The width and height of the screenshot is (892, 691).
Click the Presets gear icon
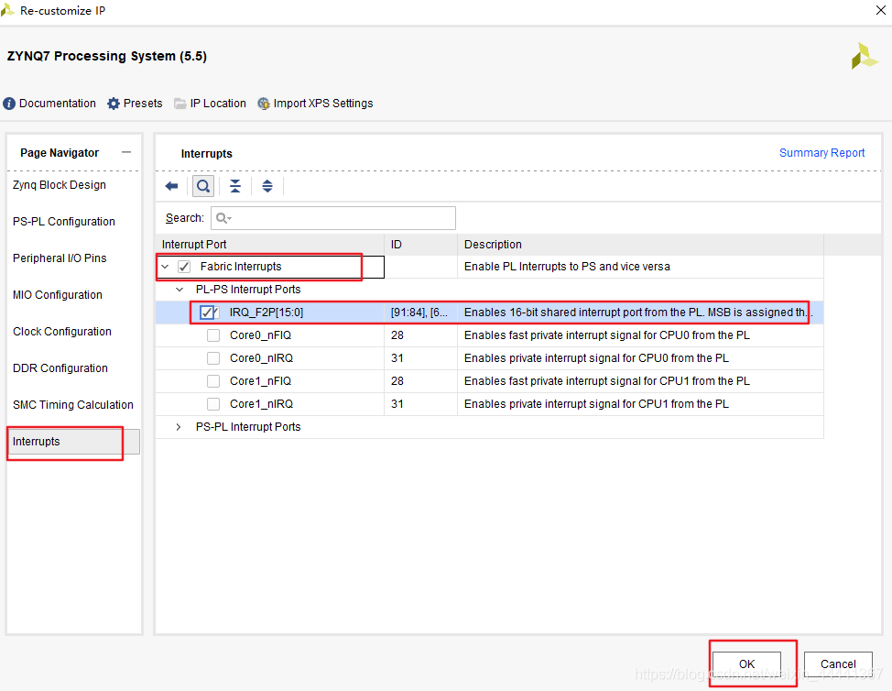[x=114, y=104]
